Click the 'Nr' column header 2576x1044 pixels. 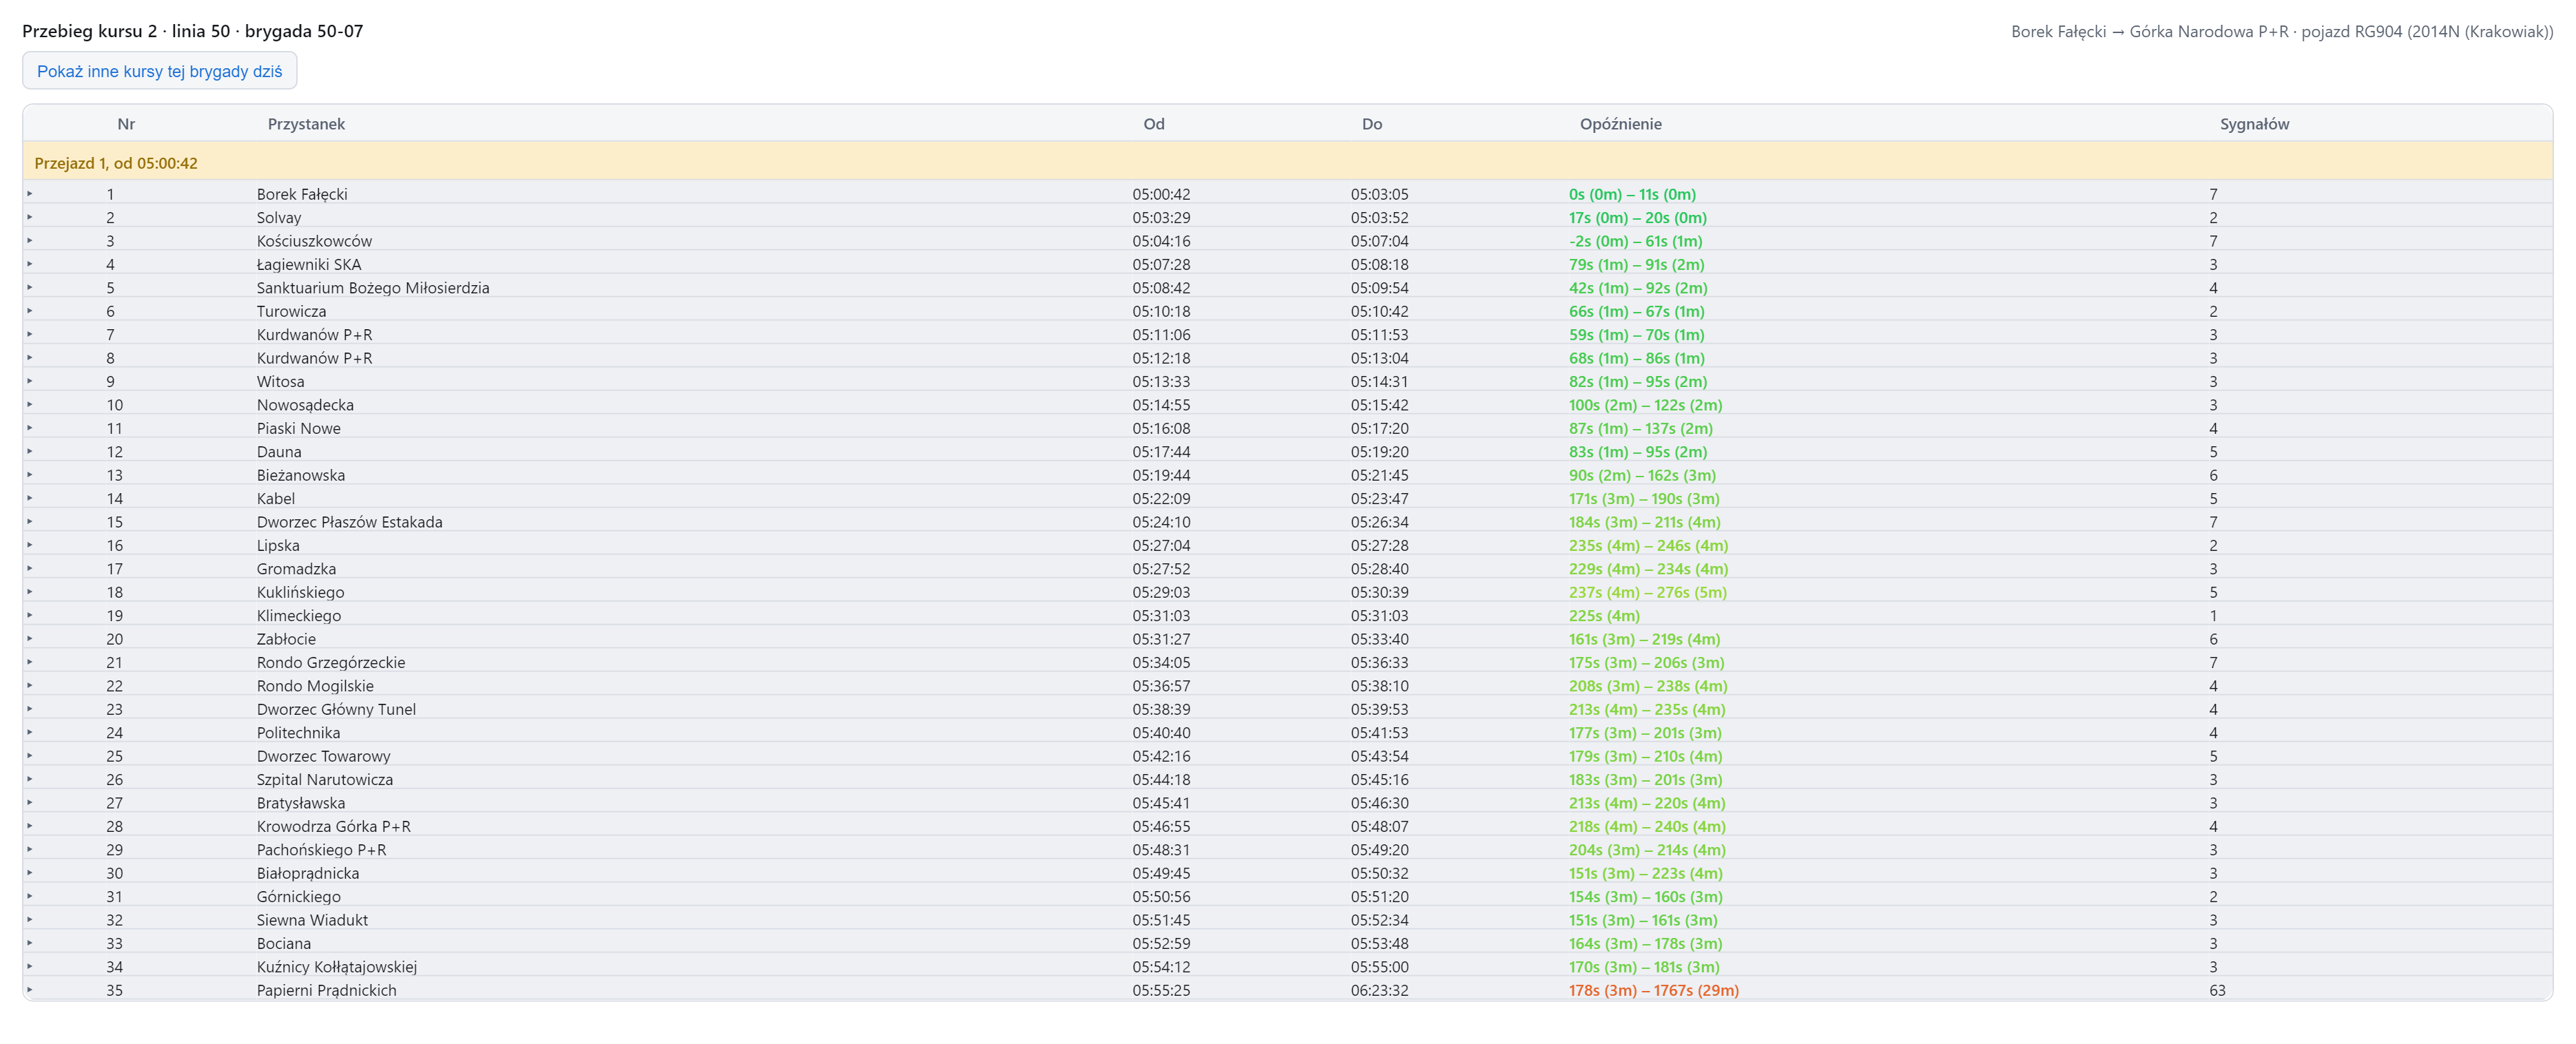coord(126,124)
